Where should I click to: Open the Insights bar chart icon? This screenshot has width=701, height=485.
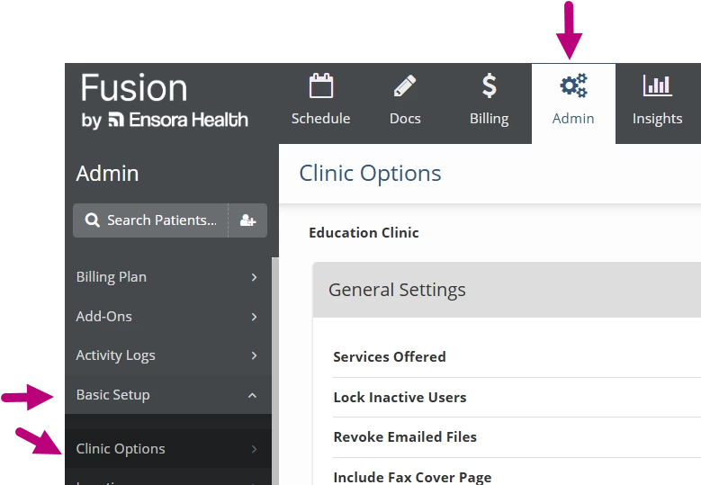[x=657, y=85]
